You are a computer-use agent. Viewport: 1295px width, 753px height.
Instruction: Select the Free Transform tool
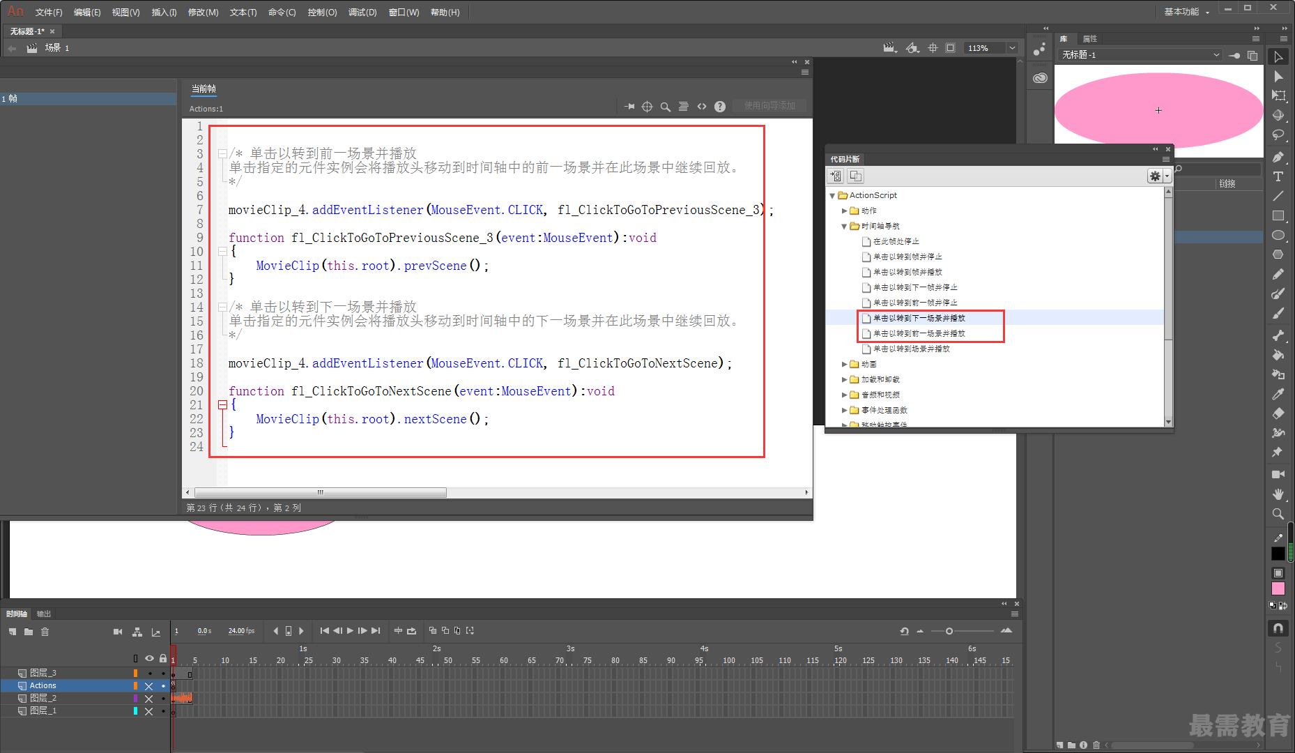[x=1278, y=96]
